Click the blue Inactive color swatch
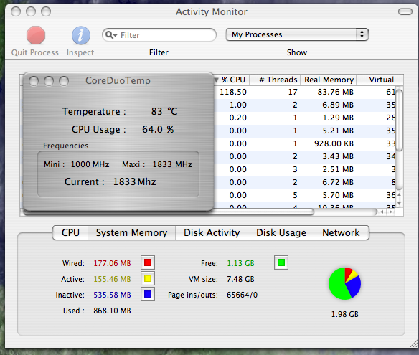This screenshot has height=355, width=419. [x=148, y=294]
